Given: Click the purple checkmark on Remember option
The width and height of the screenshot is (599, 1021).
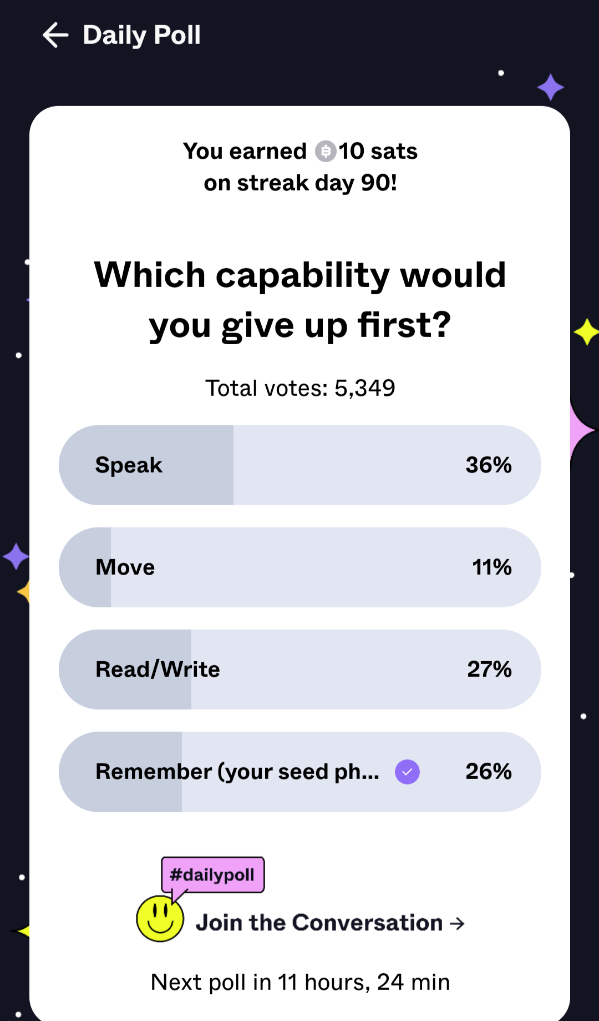Looking at the screenshot, I should tap(407, 772).
